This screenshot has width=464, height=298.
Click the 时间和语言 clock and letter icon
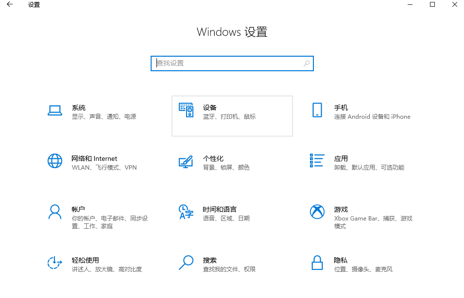[186, 212]
